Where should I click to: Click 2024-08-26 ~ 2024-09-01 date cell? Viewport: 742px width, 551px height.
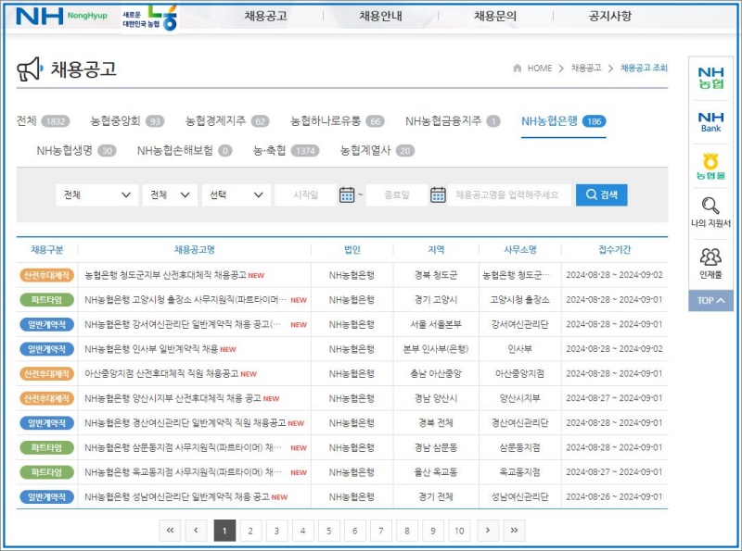coord(614,496)
